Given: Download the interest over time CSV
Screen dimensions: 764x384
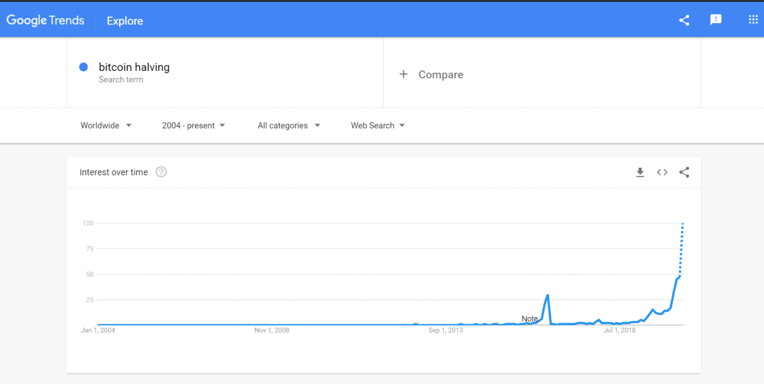Looking at the screenshot, I should click(640, 172).
